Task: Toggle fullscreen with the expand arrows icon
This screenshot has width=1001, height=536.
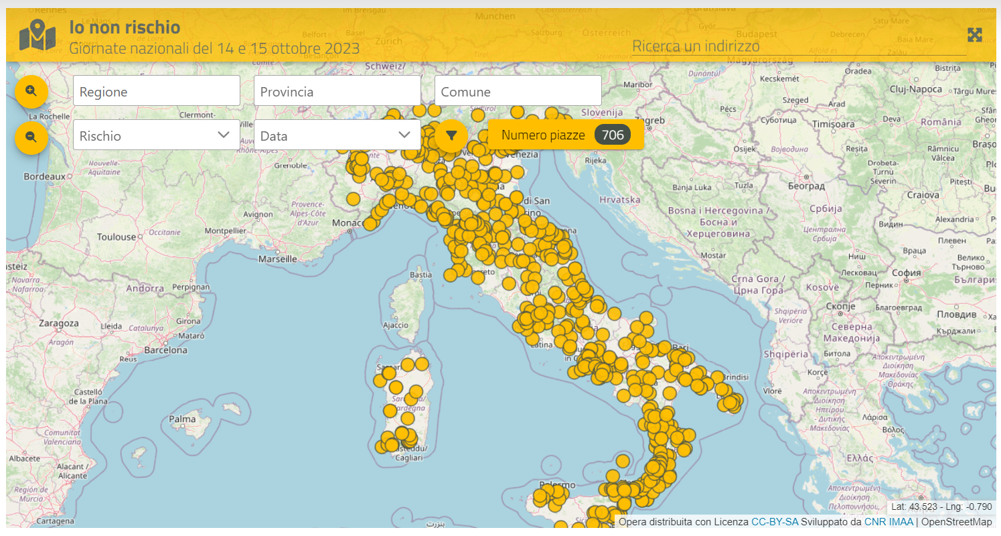Action: (x=974, y=36)
